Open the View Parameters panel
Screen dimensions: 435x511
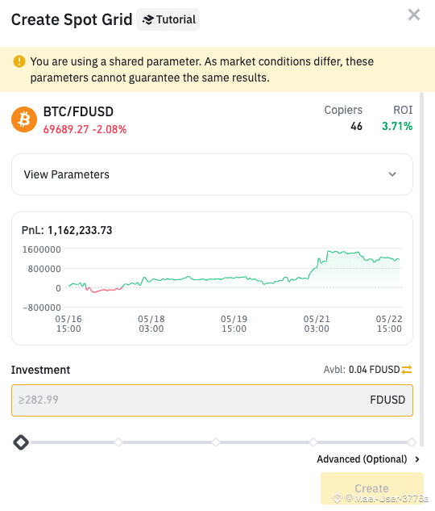[213, 174]
